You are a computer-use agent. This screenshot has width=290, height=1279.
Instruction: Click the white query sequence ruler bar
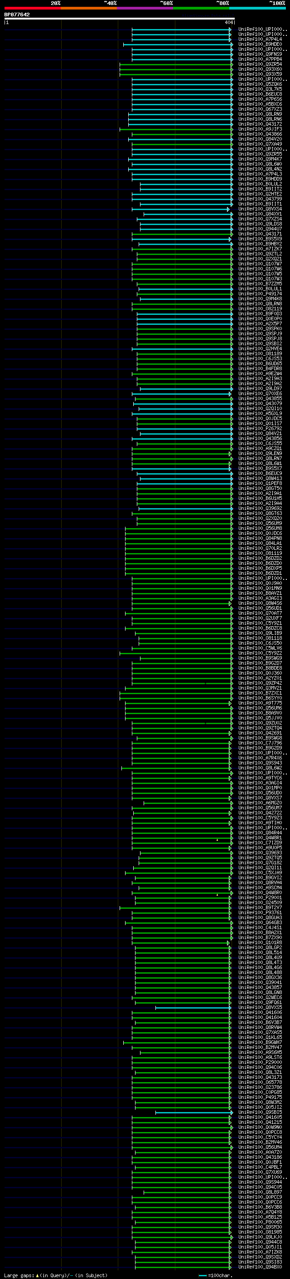(x=119, y=18)
